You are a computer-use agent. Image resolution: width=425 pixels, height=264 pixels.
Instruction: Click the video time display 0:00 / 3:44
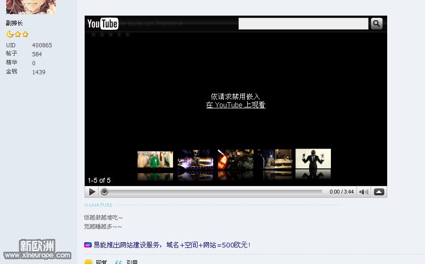(341, 192)
